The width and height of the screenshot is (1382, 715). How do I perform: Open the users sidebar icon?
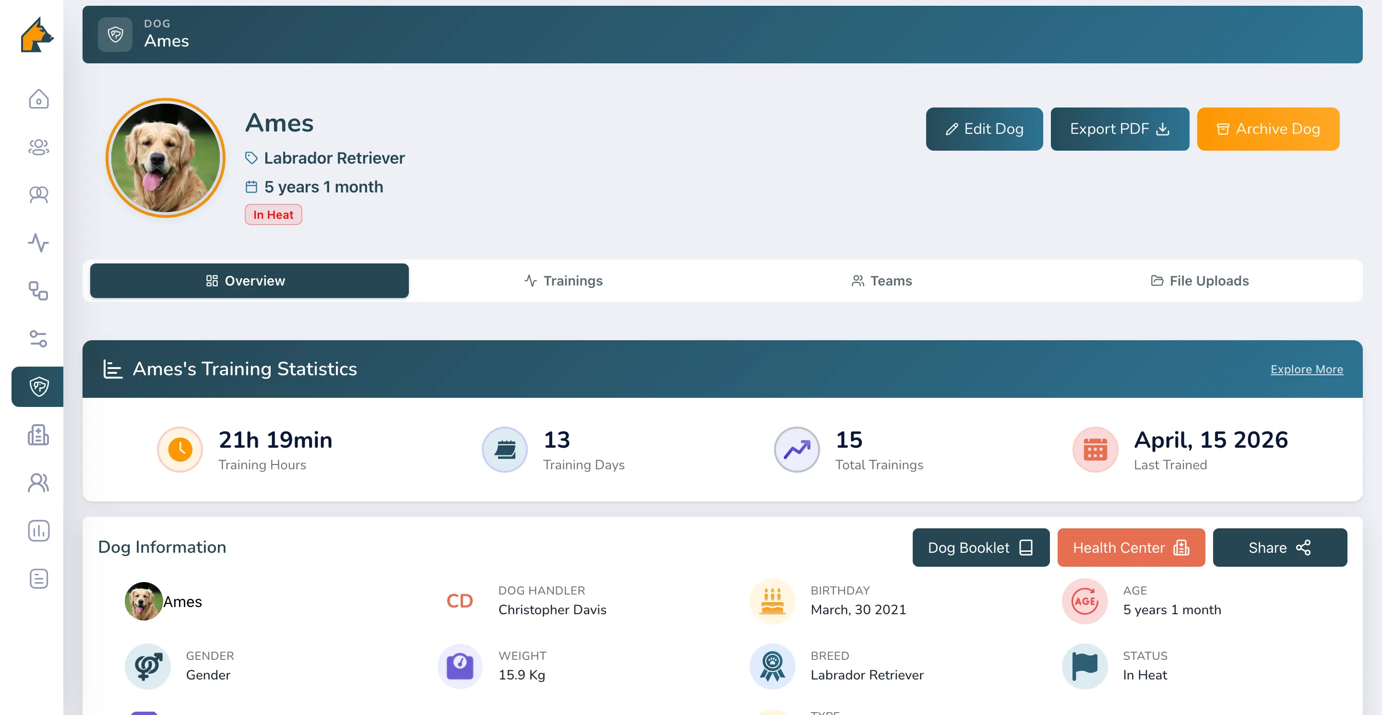[x=38, y=483]
